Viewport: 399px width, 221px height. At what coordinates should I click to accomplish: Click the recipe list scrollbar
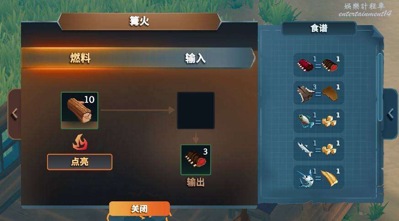pos(380,87)
